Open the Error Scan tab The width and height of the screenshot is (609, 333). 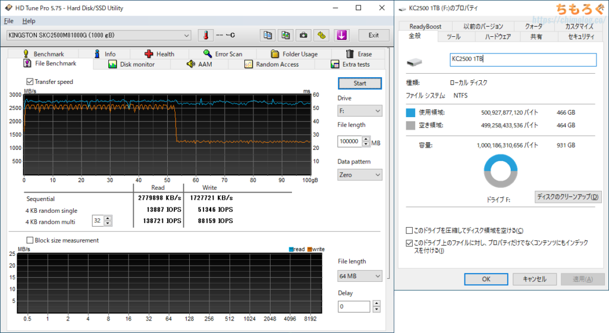pyautogui.click(x=223, y=54)
